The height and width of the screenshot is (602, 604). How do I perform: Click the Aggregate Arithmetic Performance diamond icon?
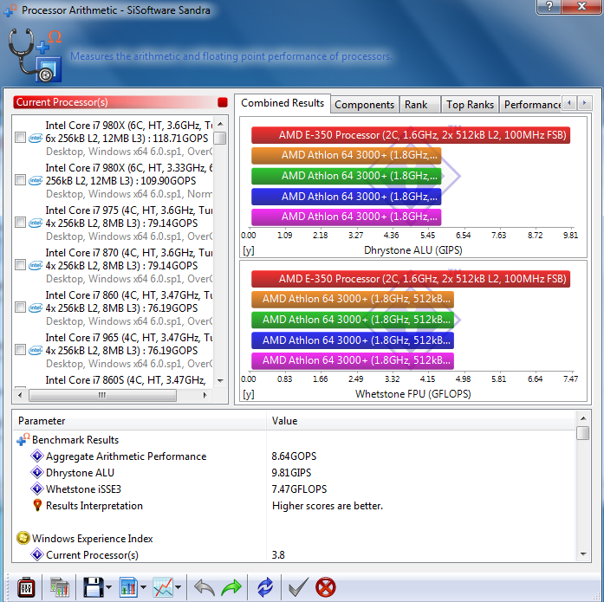click(x=37, y=456)
